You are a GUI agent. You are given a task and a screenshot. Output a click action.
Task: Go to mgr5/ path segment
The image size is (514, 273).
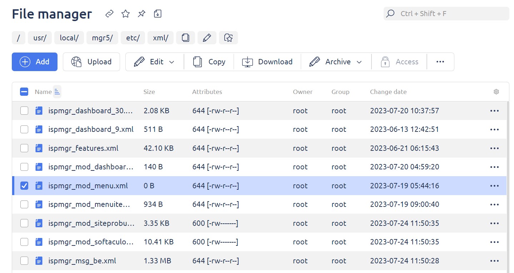(102, 38)
